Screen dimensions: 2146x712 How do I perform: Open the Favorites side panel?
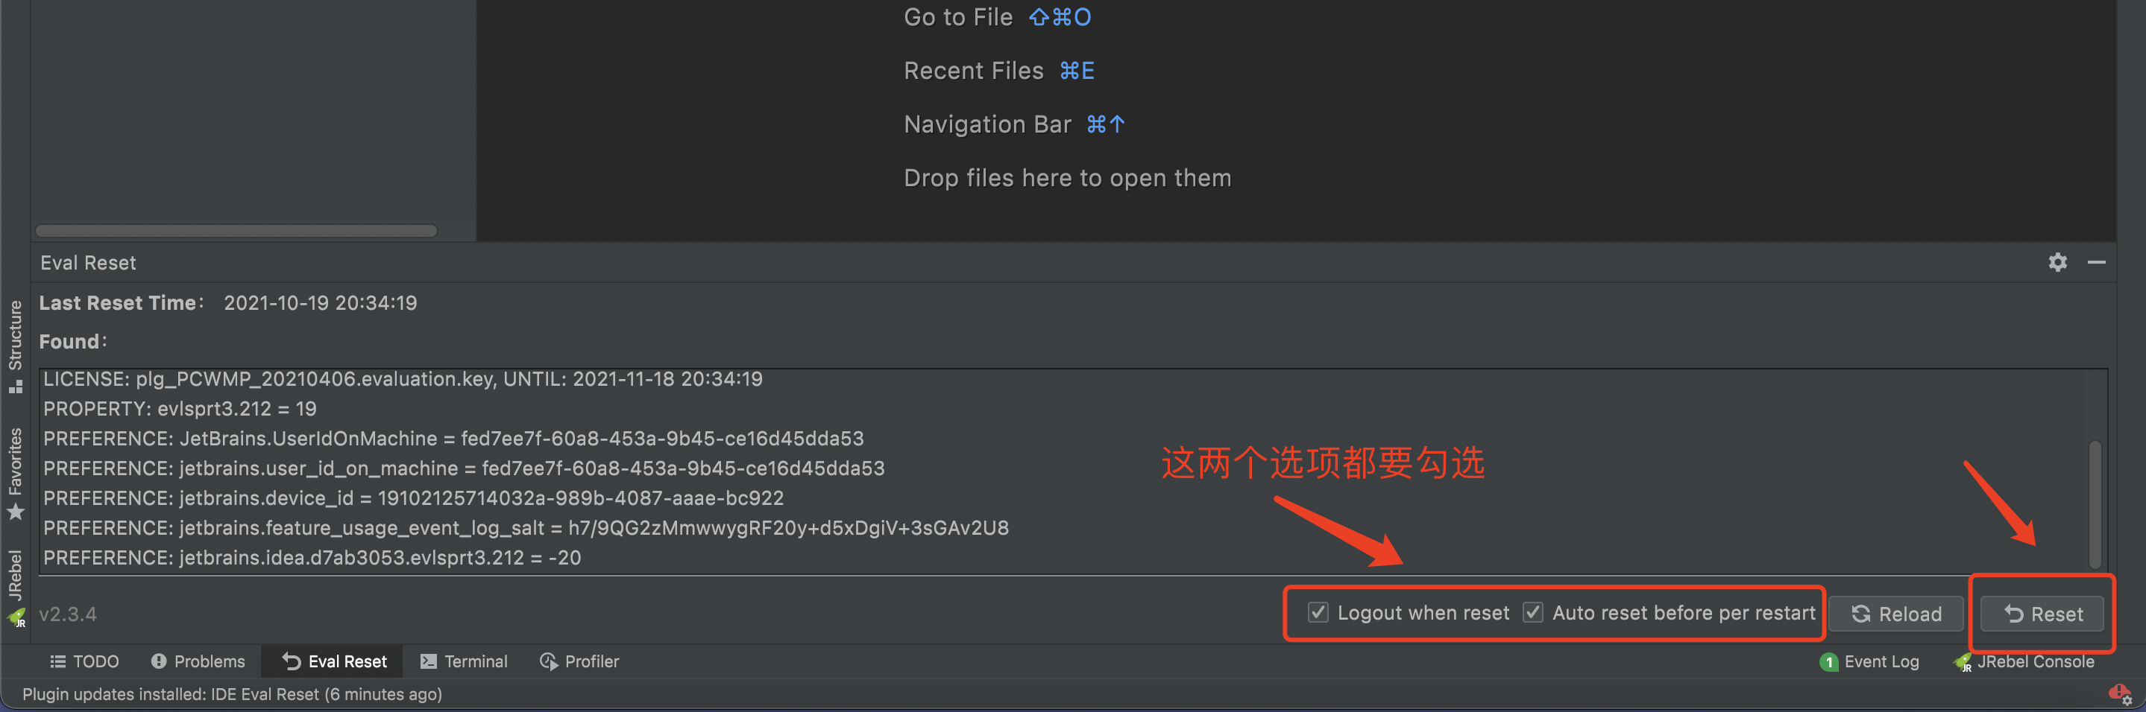tap(15, 474)
